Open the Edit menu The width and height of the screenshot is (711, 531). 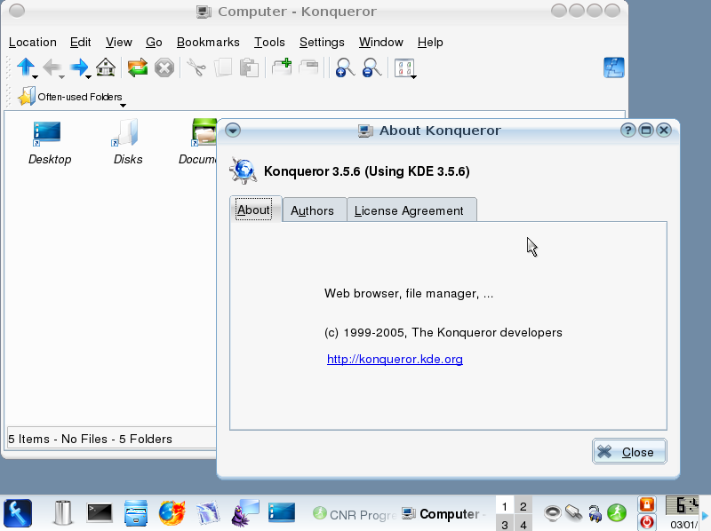[x=80, y=42]
